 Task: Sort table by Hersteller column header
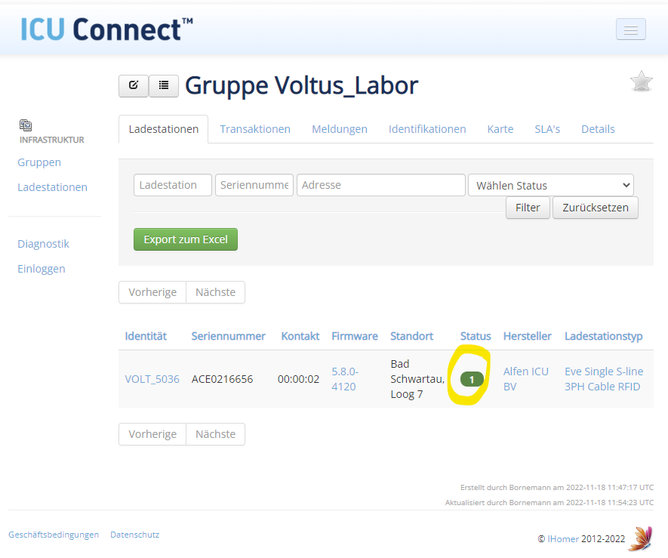(528, 336)
